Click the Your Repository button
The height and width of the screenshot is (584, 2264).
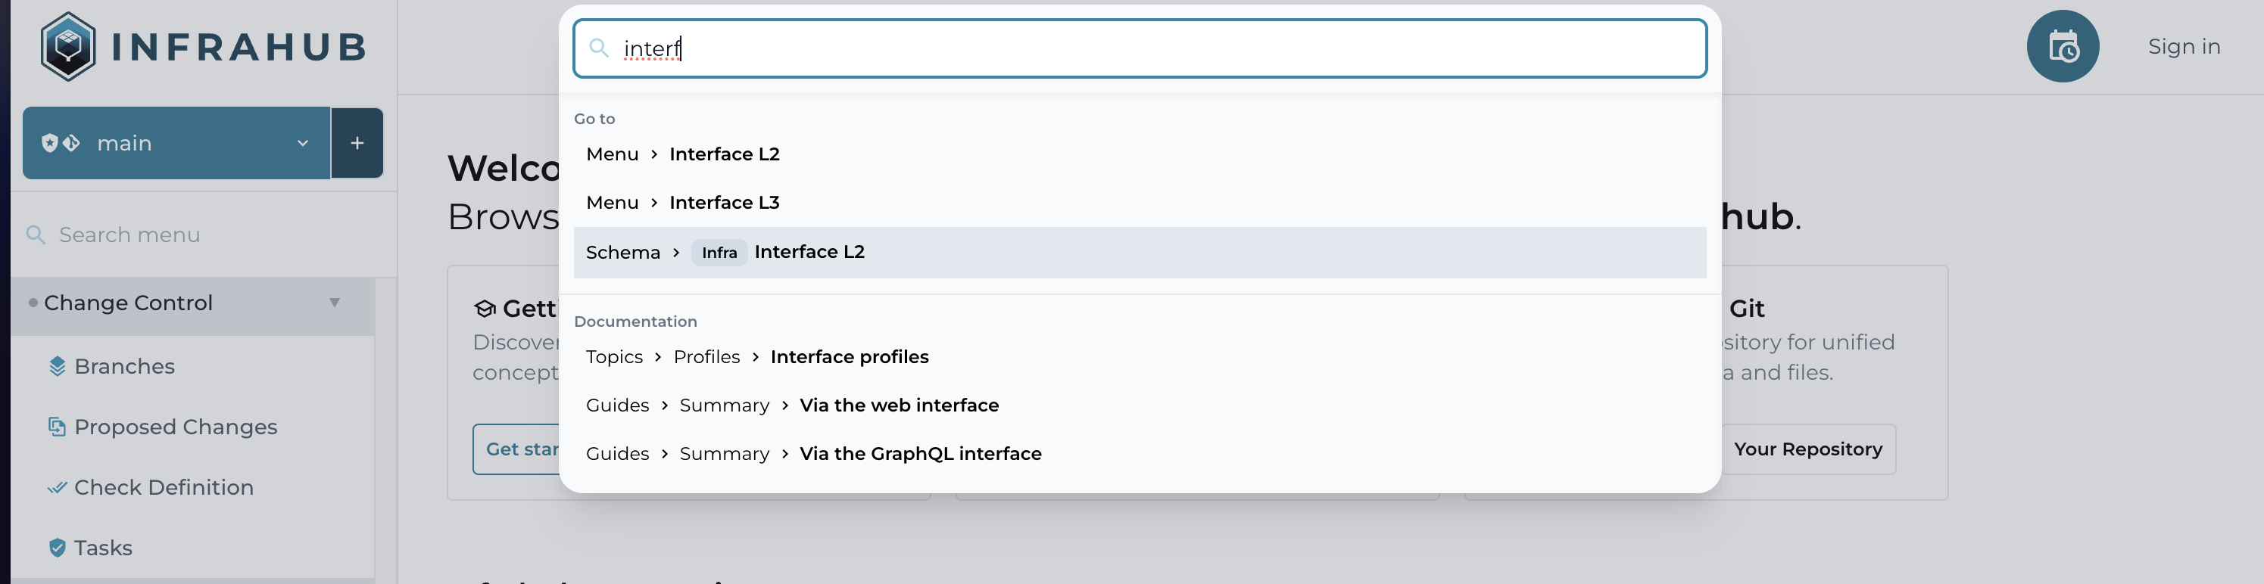[1807, 449]
